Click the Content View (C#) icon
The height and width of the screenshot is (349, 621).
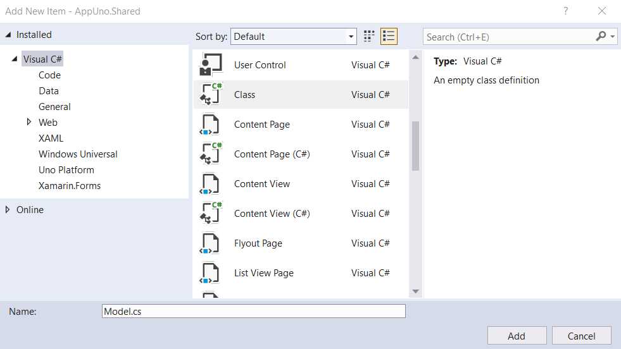pyautogui.click(x=210, y=213)
